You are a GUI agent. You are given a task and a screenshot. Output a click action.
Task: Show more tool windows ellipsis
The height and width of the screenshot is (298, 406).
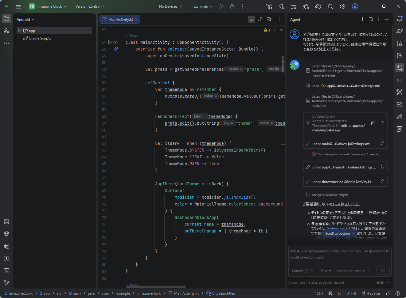tap(6, 43)
